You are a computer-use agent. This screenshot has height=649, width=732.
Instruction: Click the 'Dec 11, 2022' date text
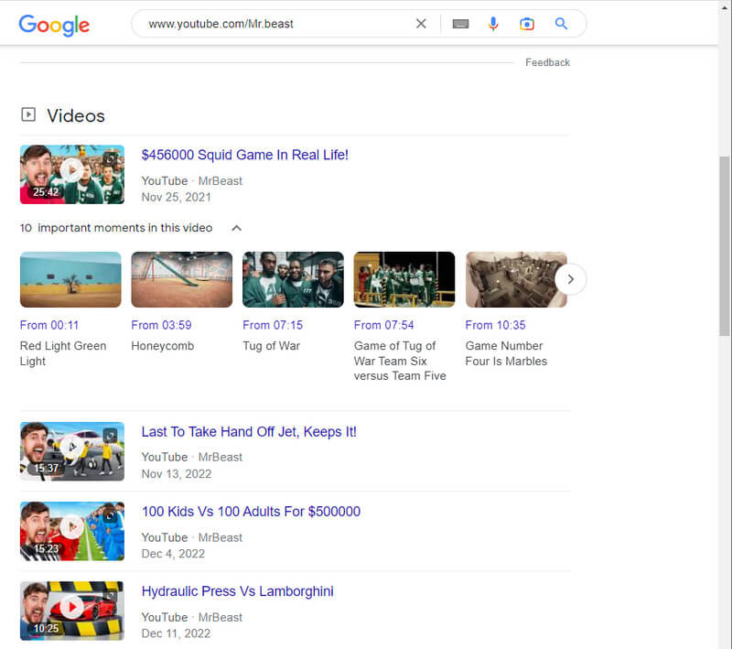(x=176, y=633)
